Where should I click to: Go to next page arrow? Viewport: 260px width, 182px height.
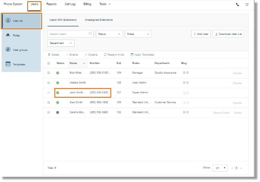[240, 168]
